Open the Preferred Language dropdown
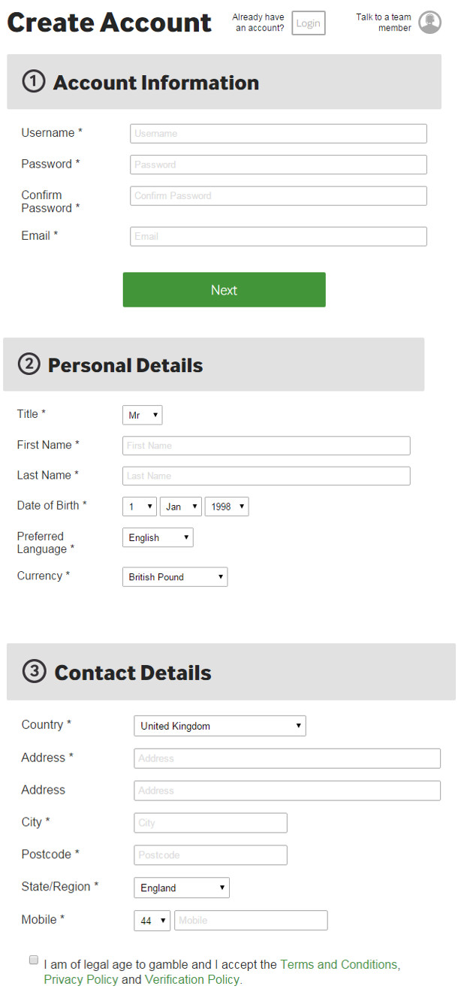The width and height of the screenshot is (461, 992). (x=158, y=537)
